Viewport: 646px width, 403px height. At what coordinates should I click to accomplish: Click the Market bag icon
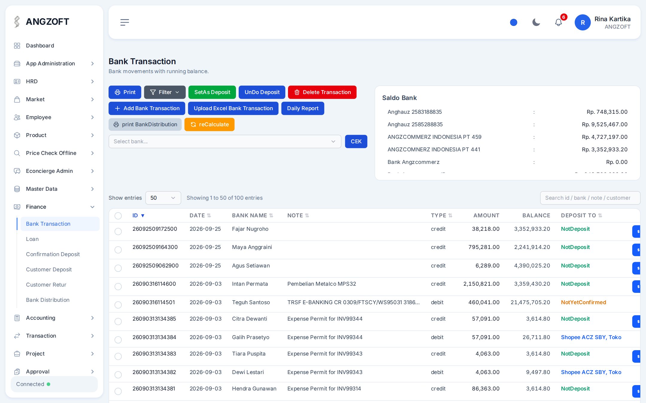(x=17, y=99)
